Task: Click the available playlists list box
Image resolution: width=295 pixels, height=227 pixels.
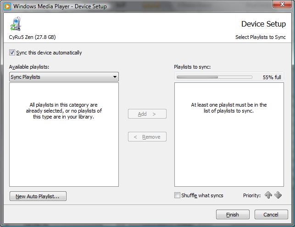Action: 64,135
